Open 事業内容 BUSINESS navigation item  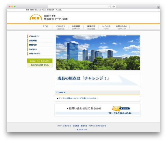91,27
